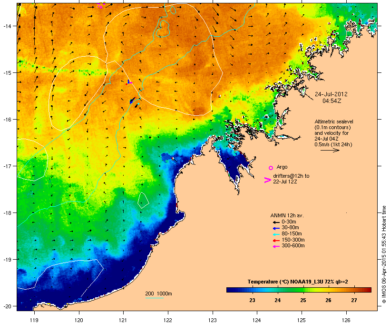Click the 150-300m depth label
The width and height of the screenshot is (390, 324).
[293, 240]
